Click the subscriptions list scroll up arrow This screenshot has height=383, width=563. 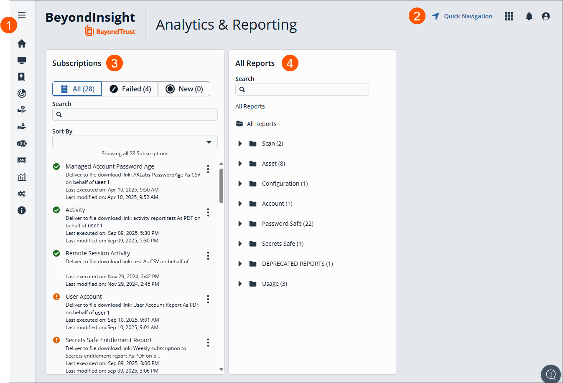click(x=221, y=164)
